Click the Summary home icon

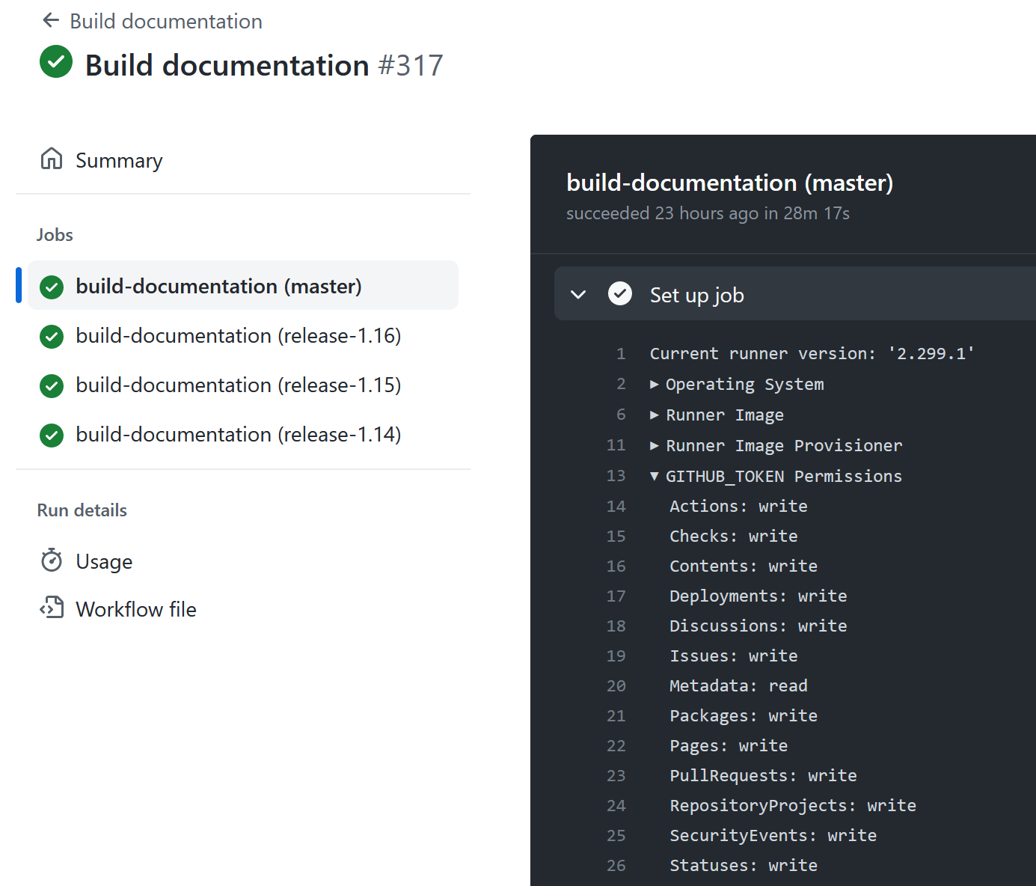click(52, 159)
